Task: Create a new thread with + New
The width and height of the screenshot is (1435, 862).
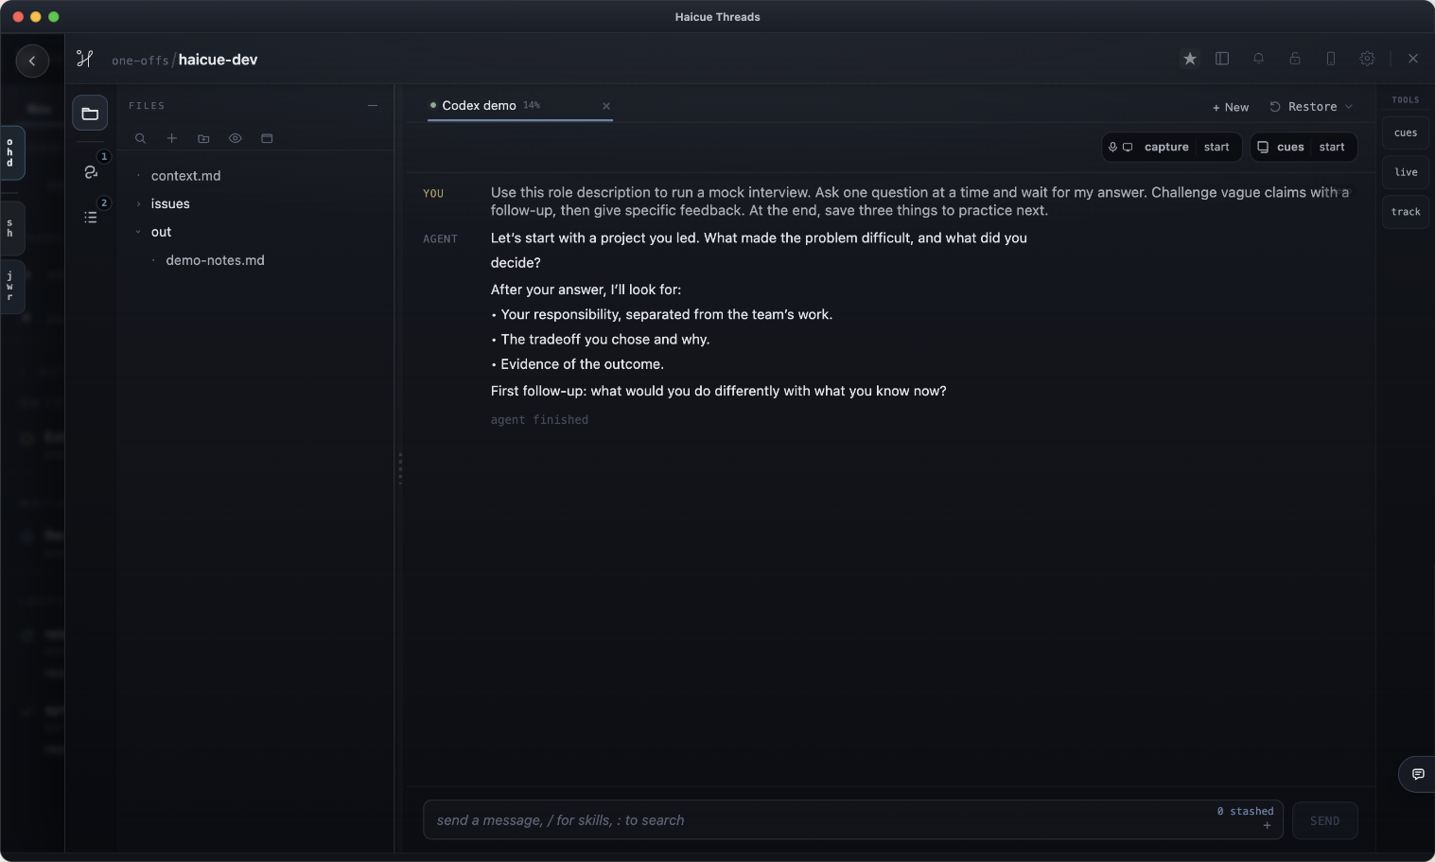Action: click(1231, 107)
